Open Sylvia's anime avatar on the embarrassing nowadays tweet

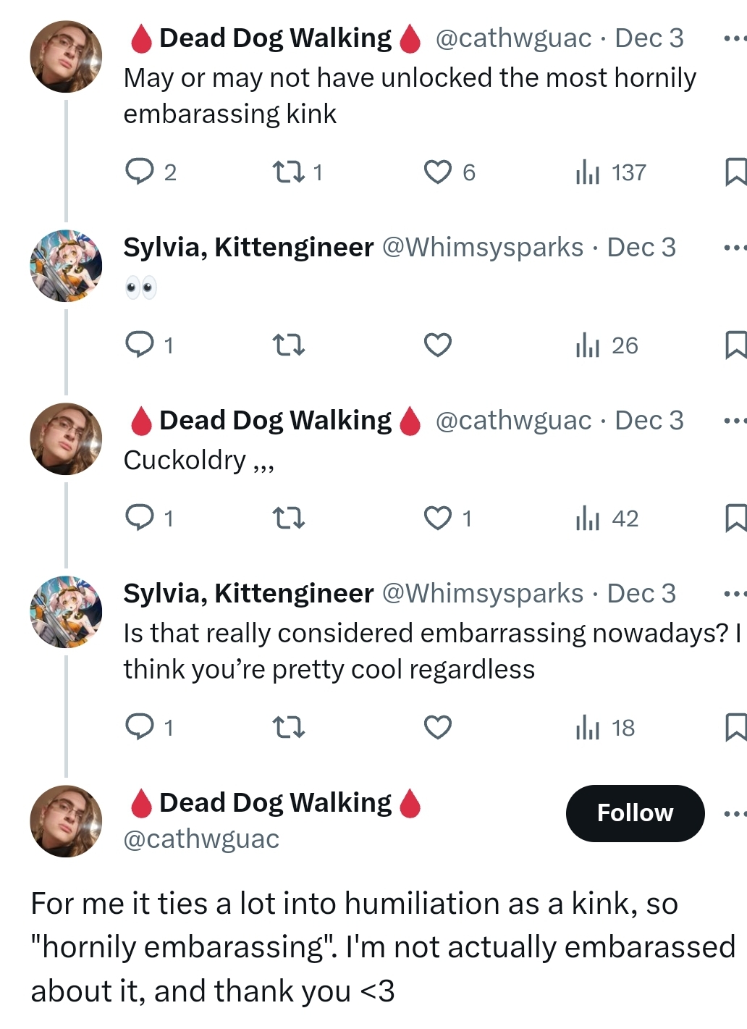click(66, 612)
